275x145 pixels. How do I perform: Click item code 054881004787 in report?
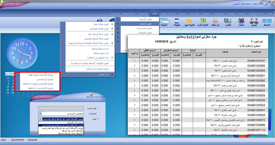pos(256,61)
